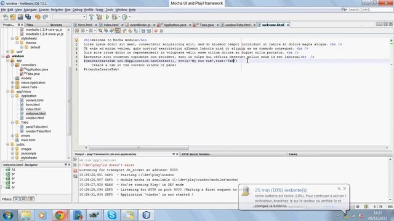Switch to the Files panel tab
Screen dimensions: 394x221
(30, 25)
